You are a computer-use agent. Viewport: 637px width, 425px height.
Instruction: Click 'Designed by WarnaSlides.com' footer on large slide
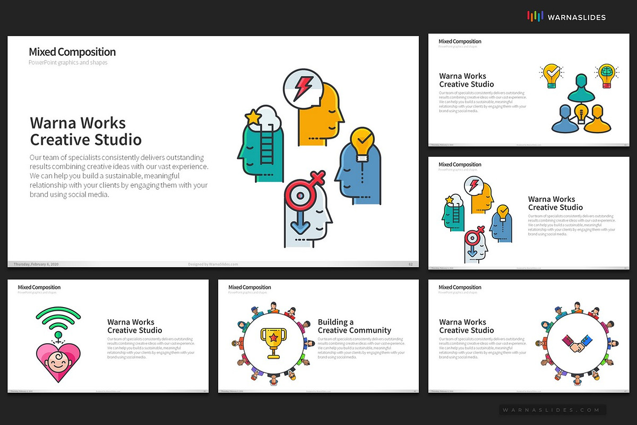click(213, 264)
